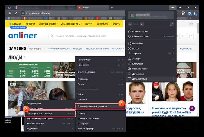Zoom out with the minus button
204x137 pixels.
click(x=130, y=24)
